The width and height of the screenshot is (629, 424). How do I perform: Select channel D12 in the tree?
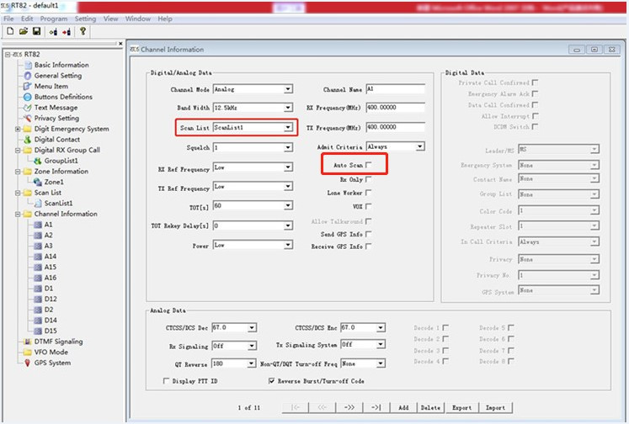point(51,299)
